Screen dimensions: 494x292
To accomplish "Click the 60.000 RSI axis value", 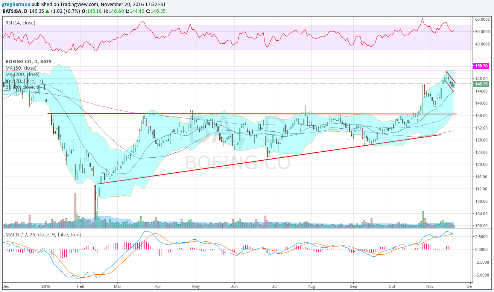I will coord(482,32).
